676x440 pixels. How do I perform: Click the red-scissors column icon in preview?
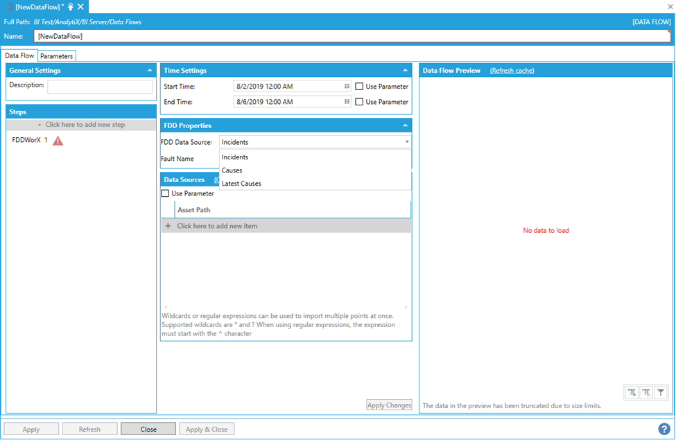click(x=646, y=393)
